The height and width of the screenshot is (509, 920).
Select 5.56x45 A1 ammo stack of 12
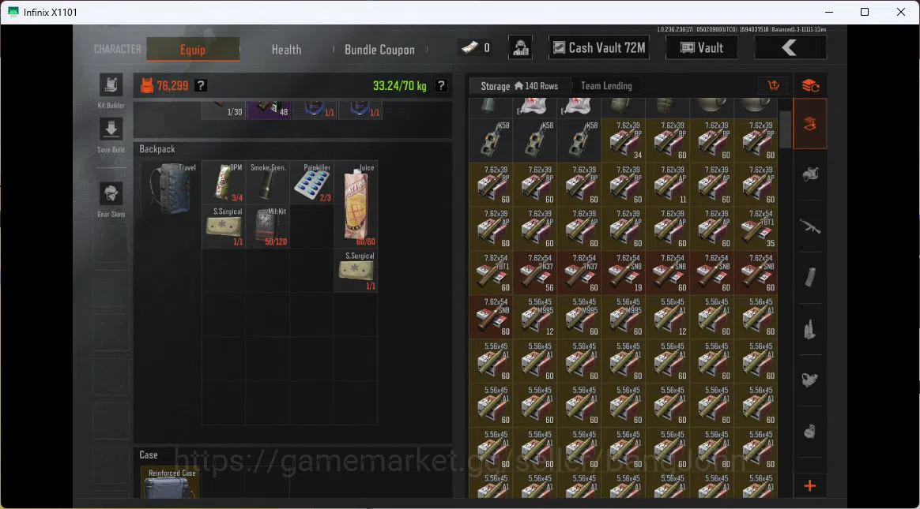click(x=668, y=317)
